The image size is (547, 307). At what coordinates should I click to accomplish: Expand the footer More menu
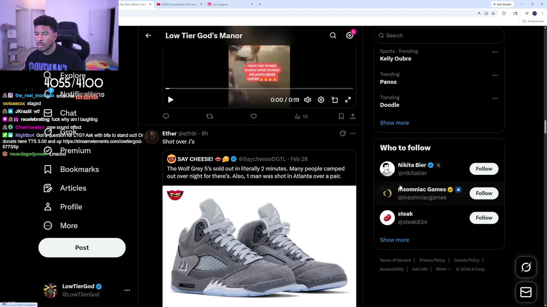coord(443,269)
